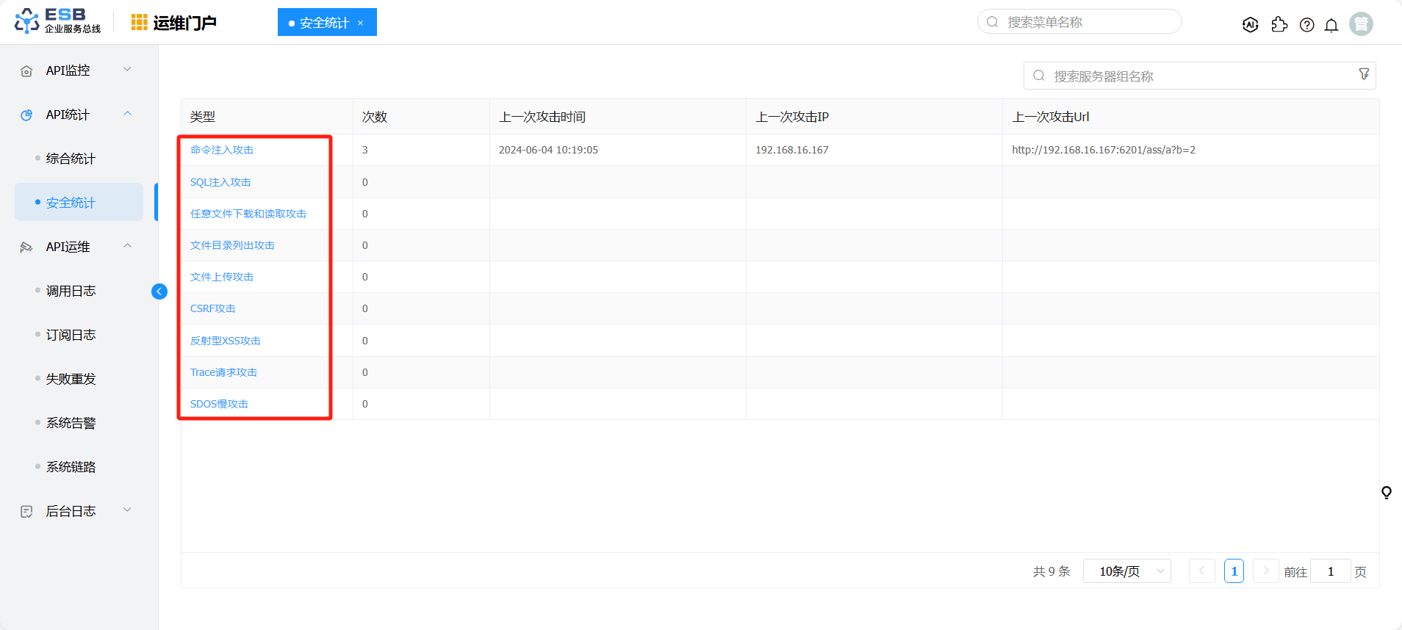Open the SQL注入攻击 link

[220, 182]
